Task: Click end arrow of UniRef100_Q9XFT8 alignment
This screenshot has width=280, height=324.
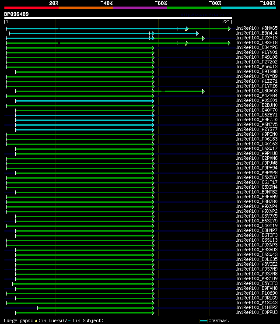Action: [229, 43]
